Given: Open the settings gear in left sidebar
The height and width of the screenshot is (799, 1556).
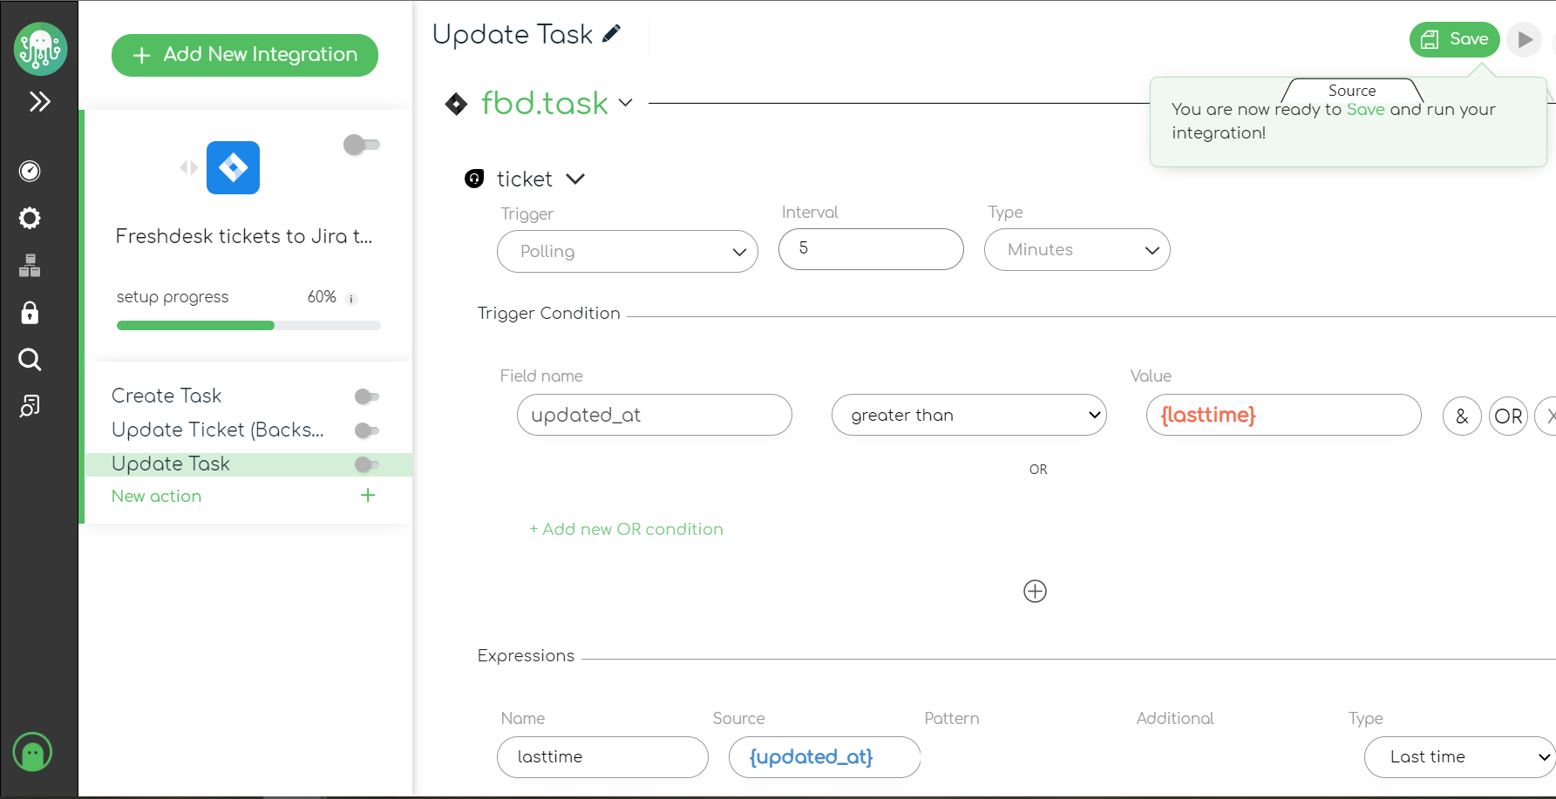Looking at the screenshot, I should (x=30, y=218).
